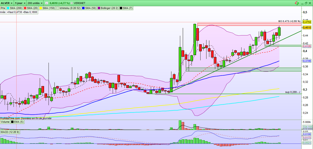The height and width of the screenshot is (149, 313).
Task: Click the 0,4610 (+4,77 %) quote text
Action: tap(60, 3)
